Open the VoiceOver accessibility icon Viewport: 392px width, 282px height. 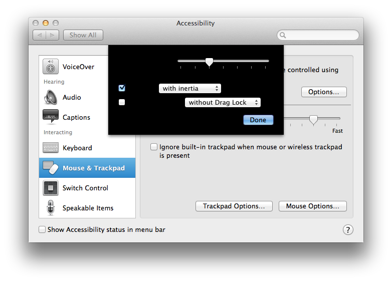coord(51,67)
